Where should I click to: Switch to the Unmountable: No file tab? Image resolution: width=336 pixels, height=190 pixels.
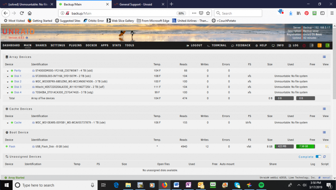(28, 4)
